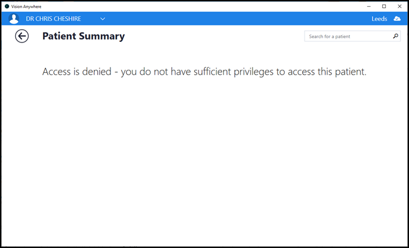Click empty space in the blue header bar
The height and width of the screenshot is (248, 409).
pyautogui.click(x=243, y=19)
